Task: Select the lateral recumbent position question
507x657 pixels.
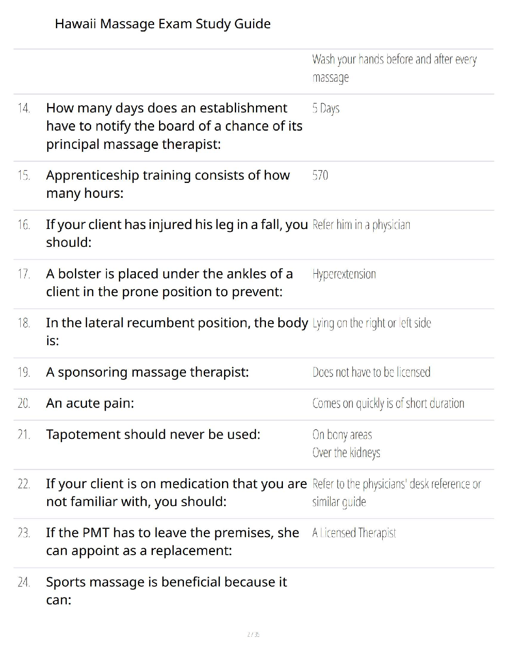Action: click(176, 331)
